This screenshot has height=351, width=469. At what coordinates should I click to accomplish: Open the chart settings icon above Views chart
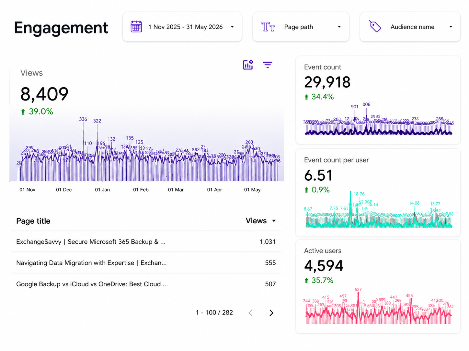[x=248, y=65]
